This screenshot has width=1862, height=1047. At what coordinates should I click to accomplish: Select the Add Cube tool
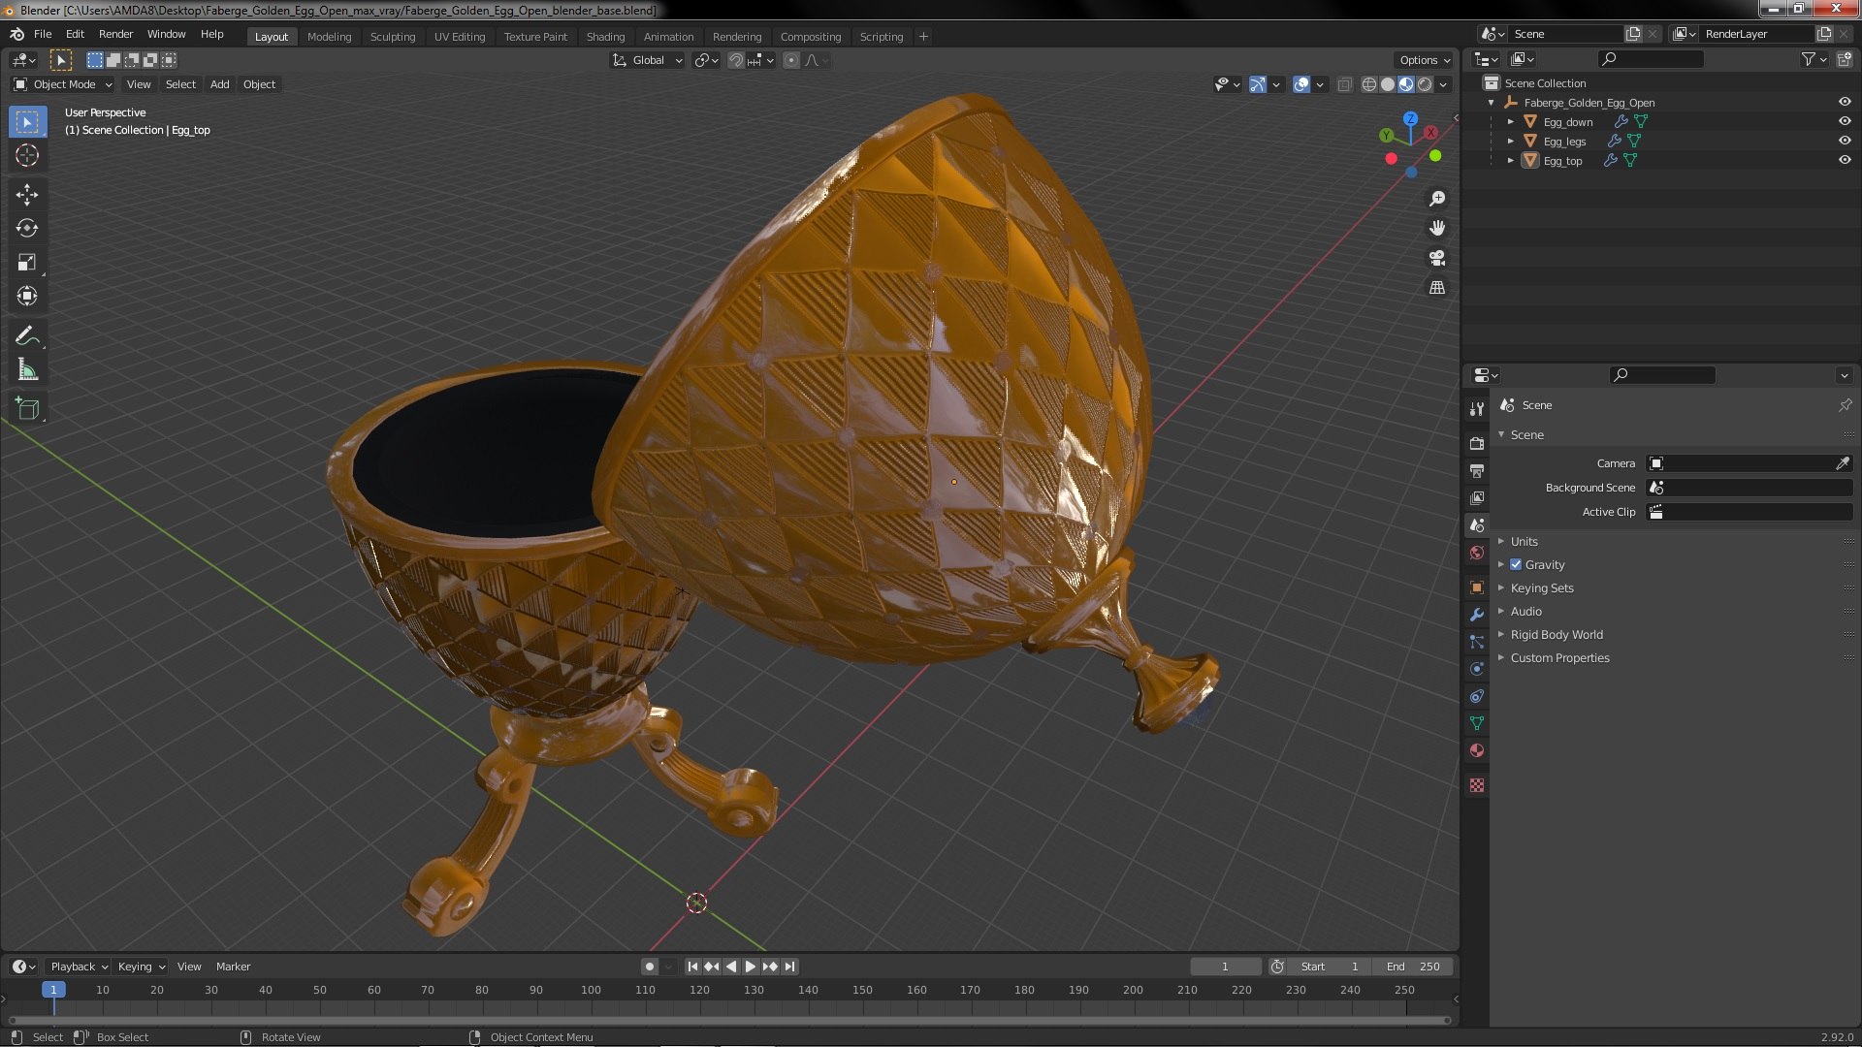pyautogui.click(x=27, y=408)
